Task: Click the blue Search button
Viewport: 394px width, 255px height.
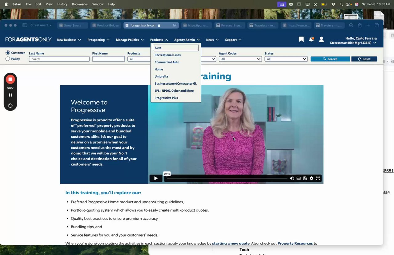Action: [x=330, y=59]
